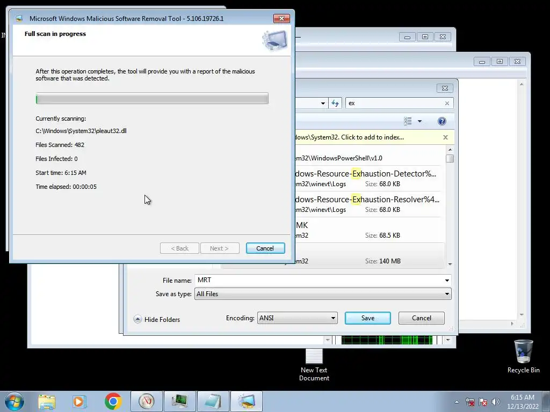The width and height of the screenshot is (550, 412).
Task: Select the 140 MB search result
Action: point(367,256)
